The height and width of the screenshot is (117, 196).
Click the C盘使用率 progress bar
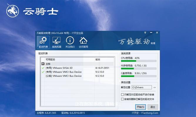139,76
